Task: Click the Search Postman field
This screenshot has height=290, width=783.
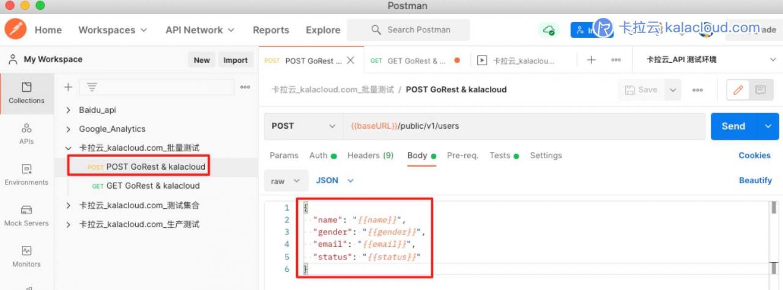Action: click(408, 29)
